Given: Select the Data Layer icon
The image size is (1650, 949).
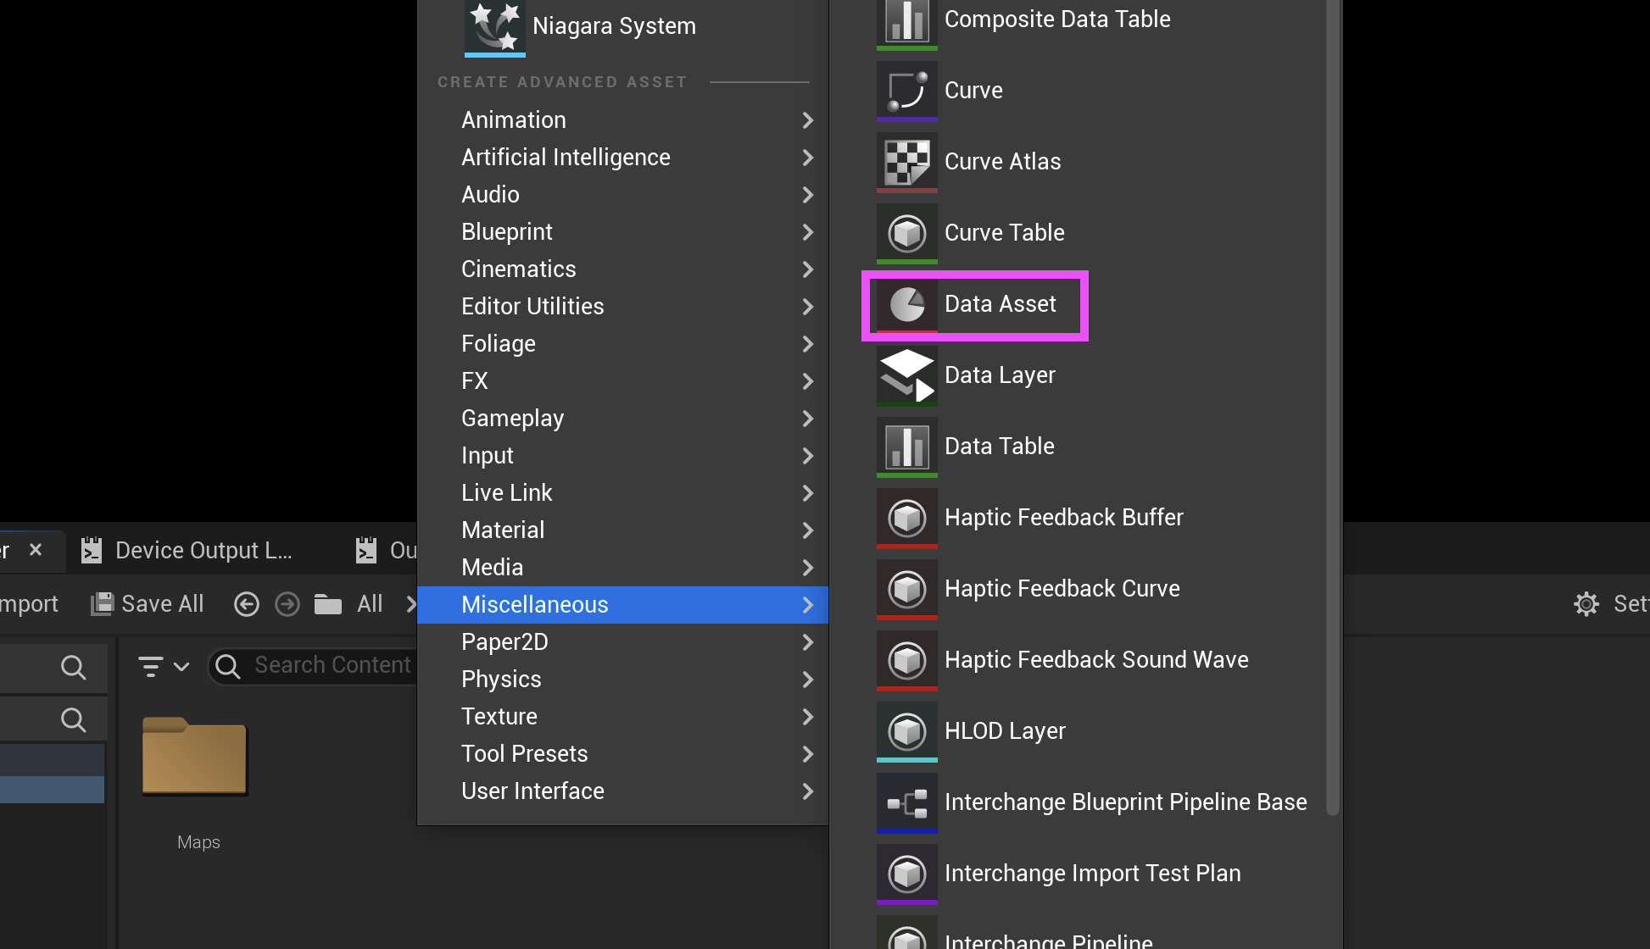Looking at the screenshot, I should tap(906, 375).
